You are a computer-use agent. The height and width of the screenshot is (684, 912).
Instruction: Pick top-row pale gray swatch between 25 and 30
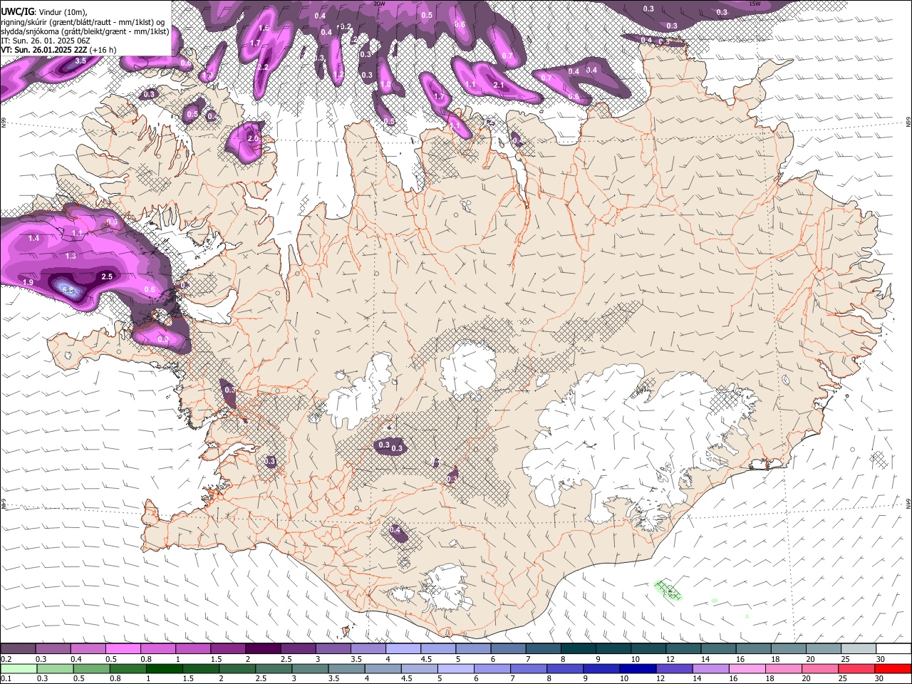[859, 648]
